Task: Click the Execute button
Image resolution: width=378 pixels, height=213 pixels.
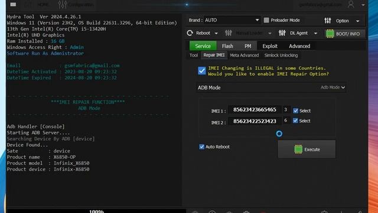Action: [307, 149]
